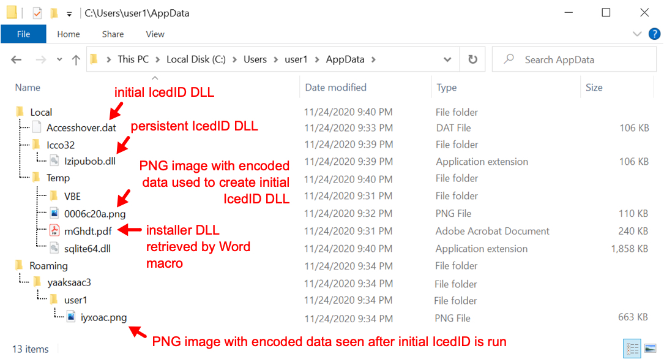Click the properties checkmark quick access icon
Image resolution: width=664 pixels, height=359 pixels.
[x=37, y=13]
